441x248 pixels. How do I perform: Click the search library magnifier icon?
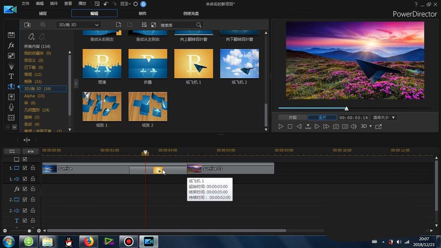(199, 25)
